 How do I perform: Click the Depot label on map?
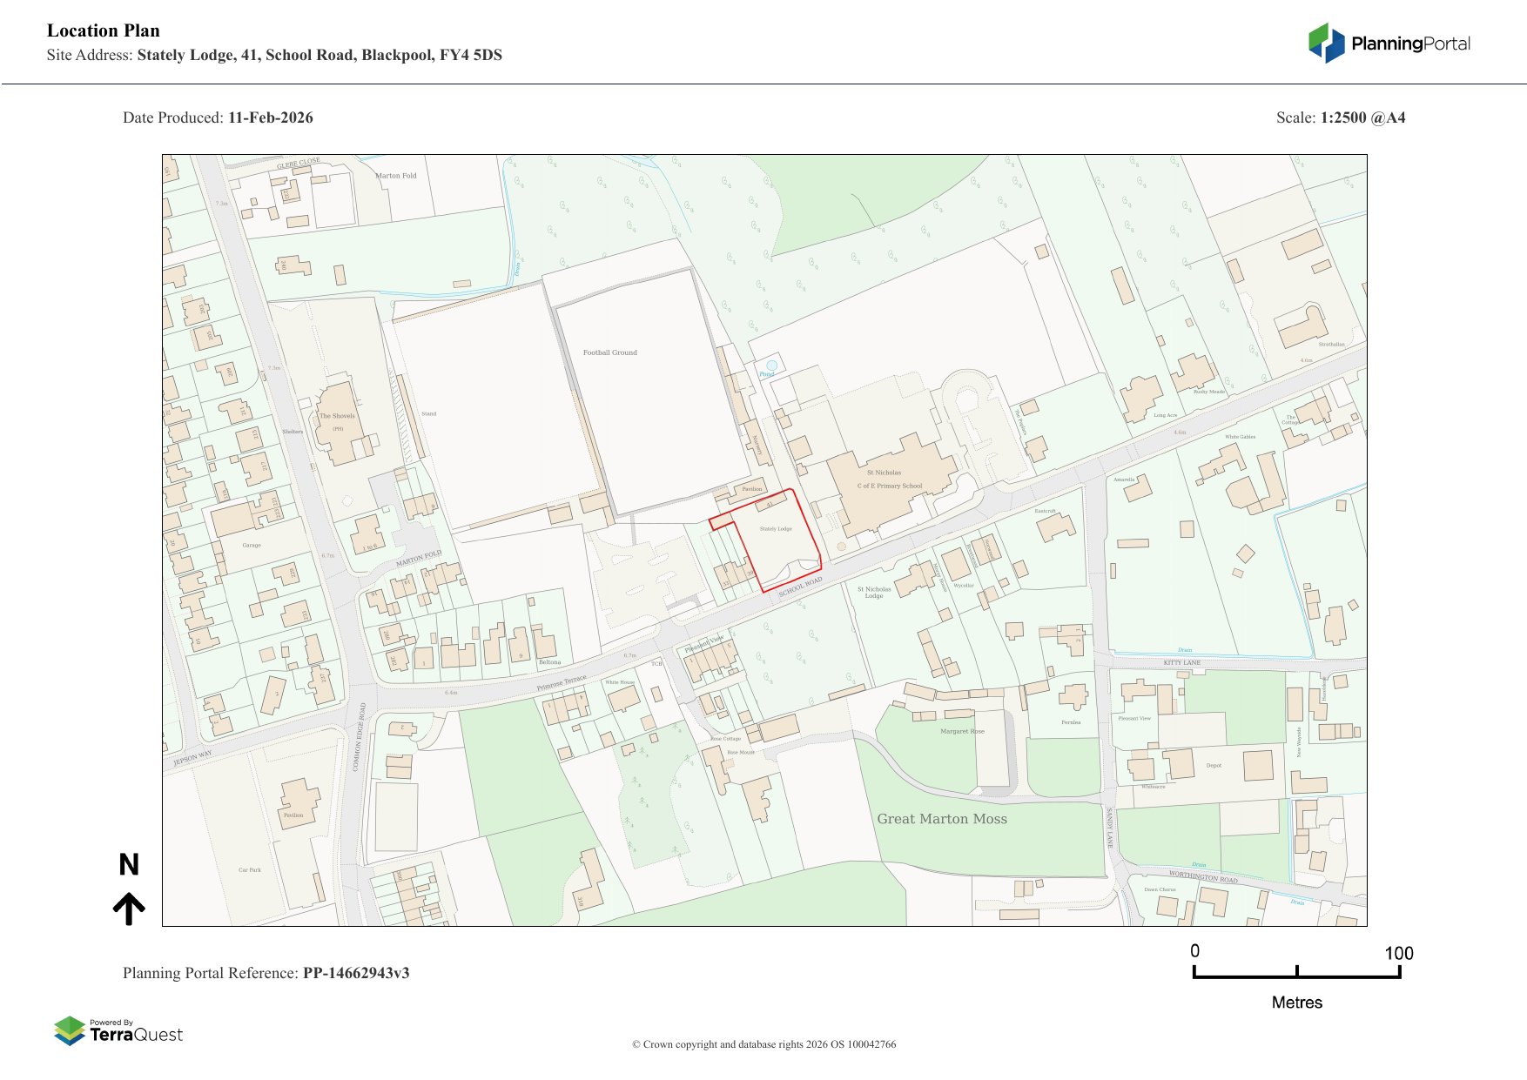point(1213,766)
